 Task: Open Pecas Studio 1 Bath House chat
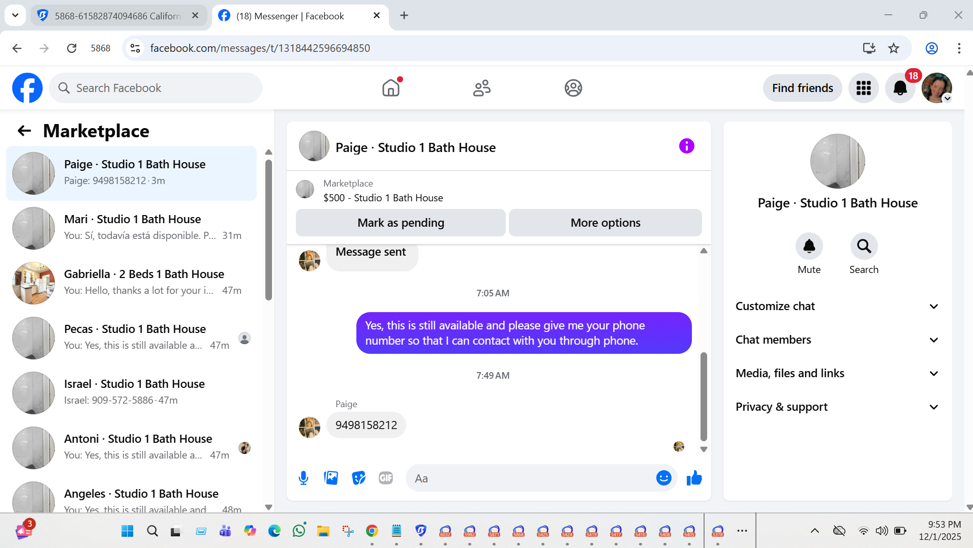131,338
